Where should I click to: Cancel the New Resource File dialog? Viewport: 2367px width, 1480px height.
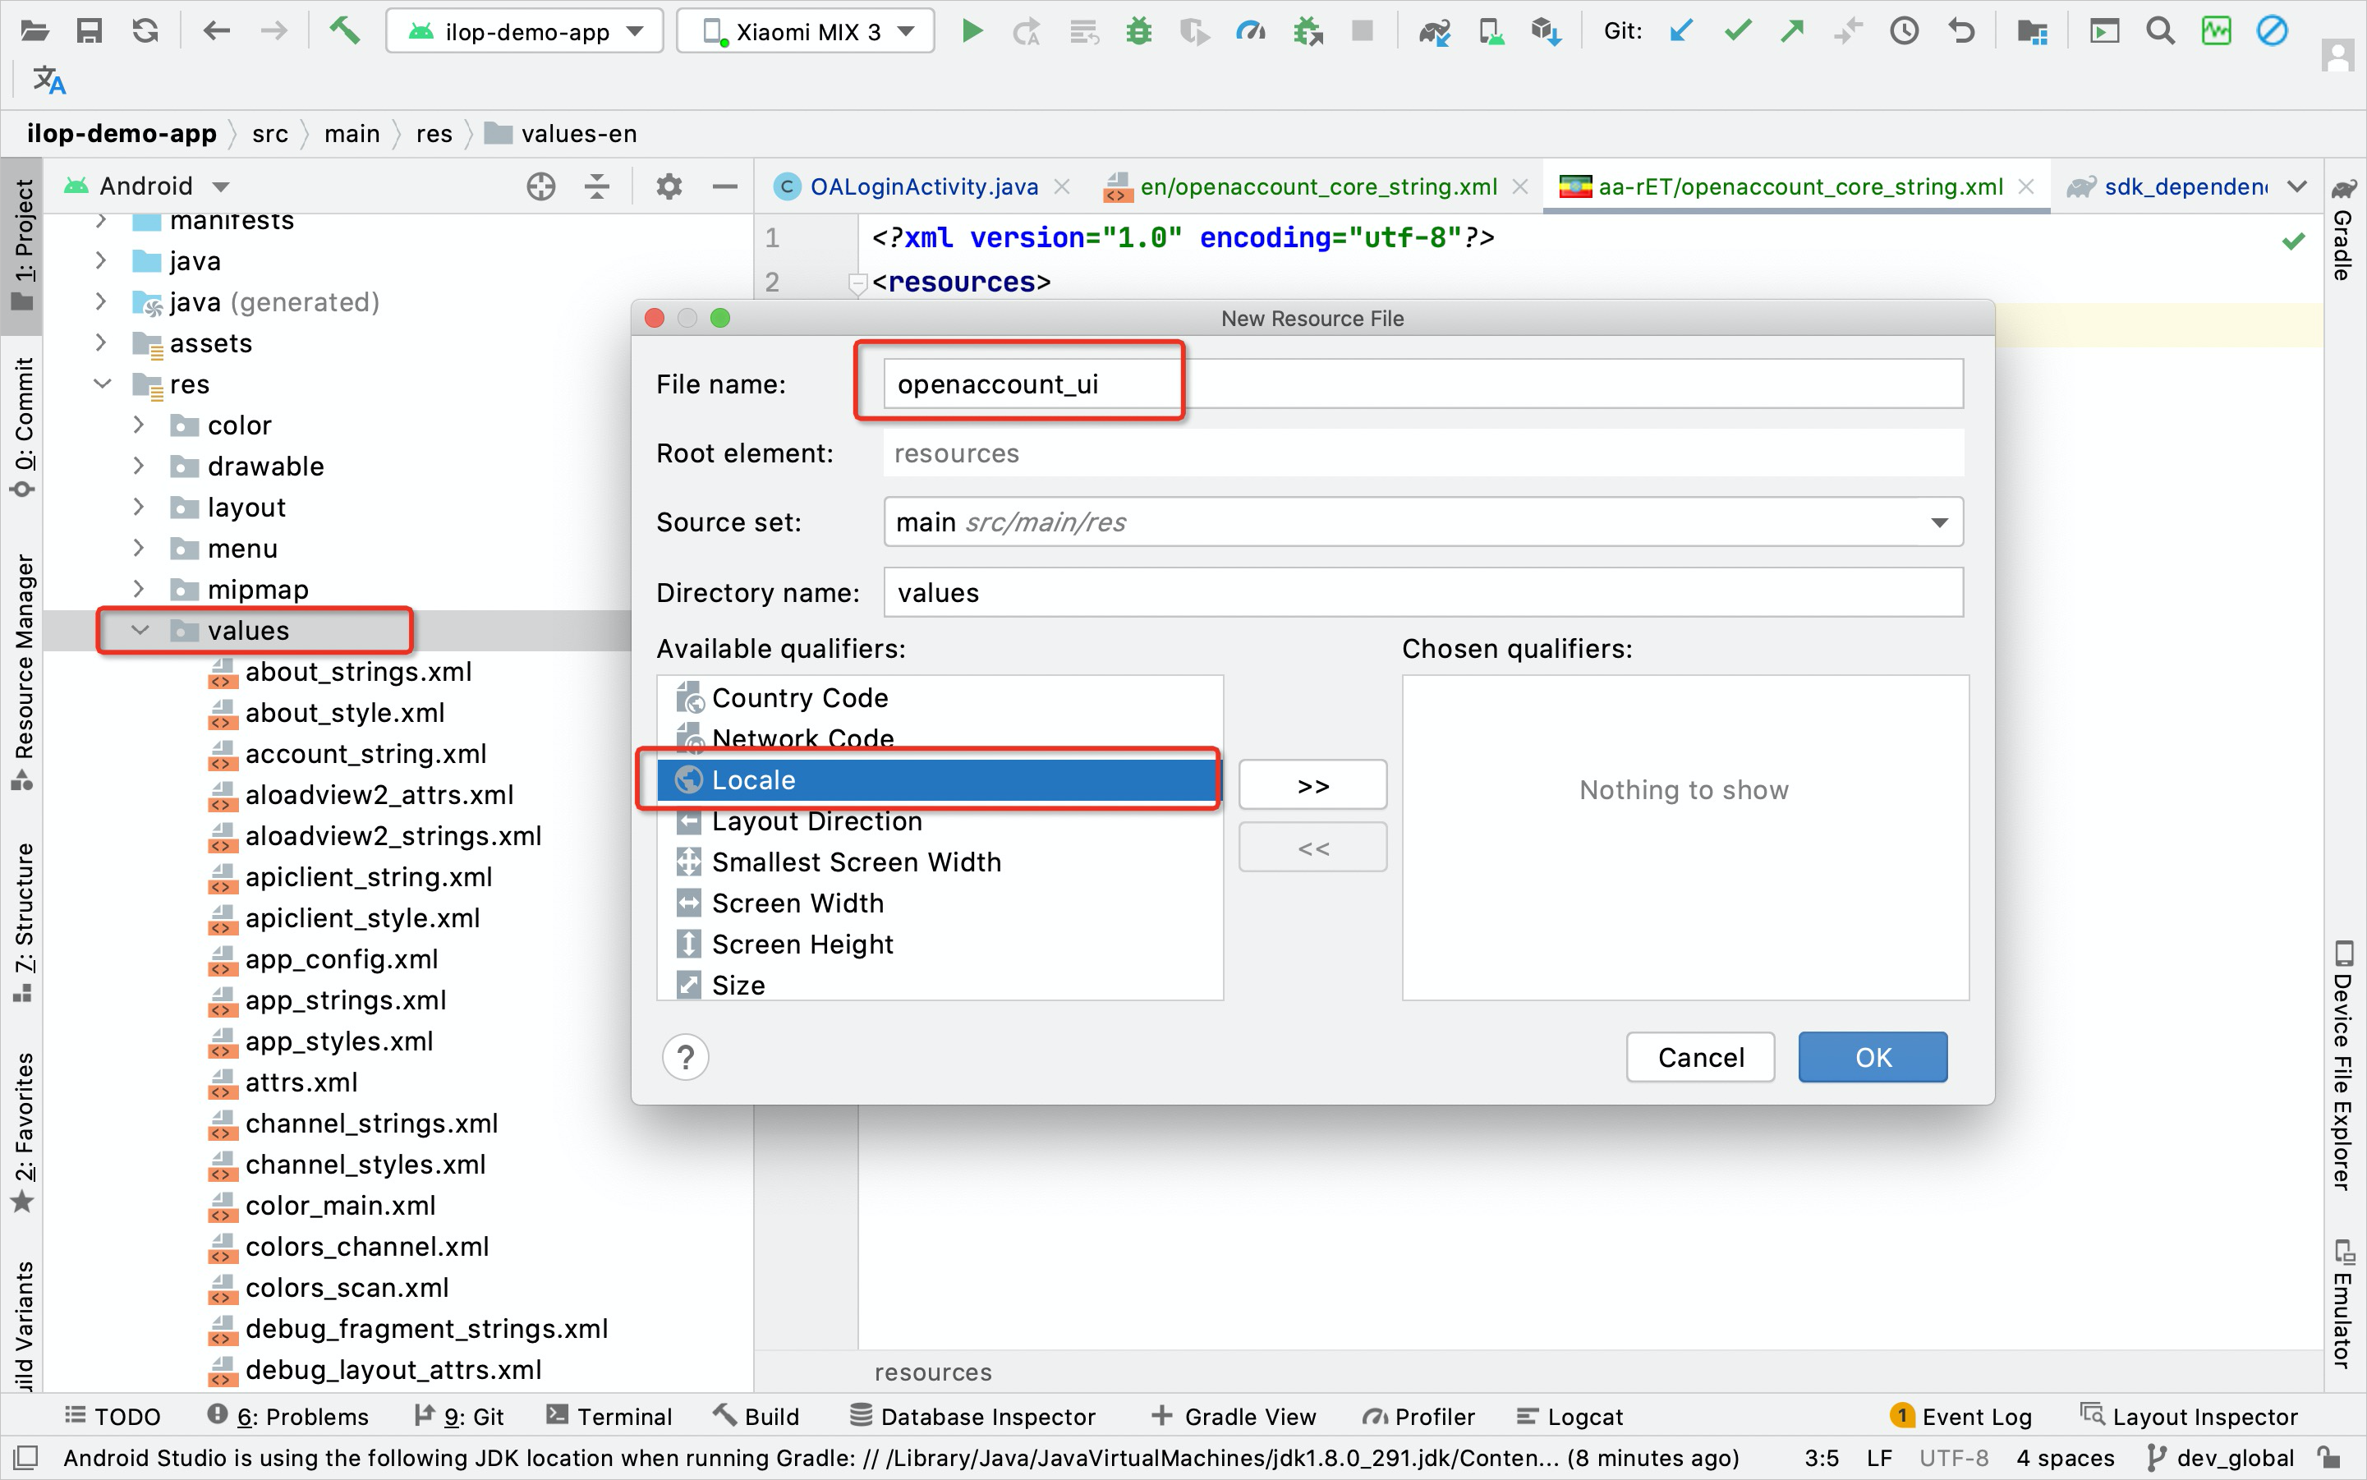point(1700,1057)
